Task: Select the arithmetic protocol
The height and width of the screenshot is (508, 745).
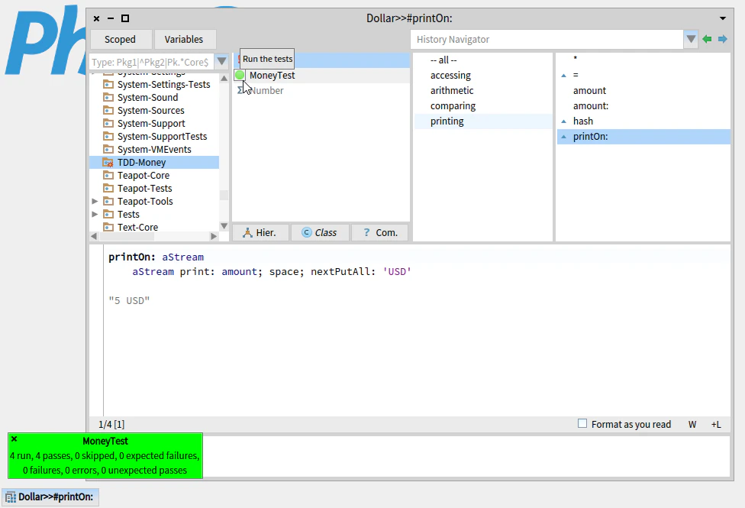Action: 452,90
